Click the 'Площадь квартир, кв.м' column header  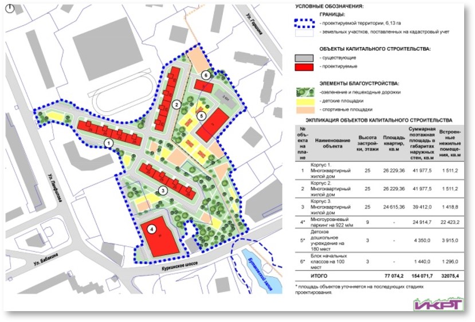[394, 143]
